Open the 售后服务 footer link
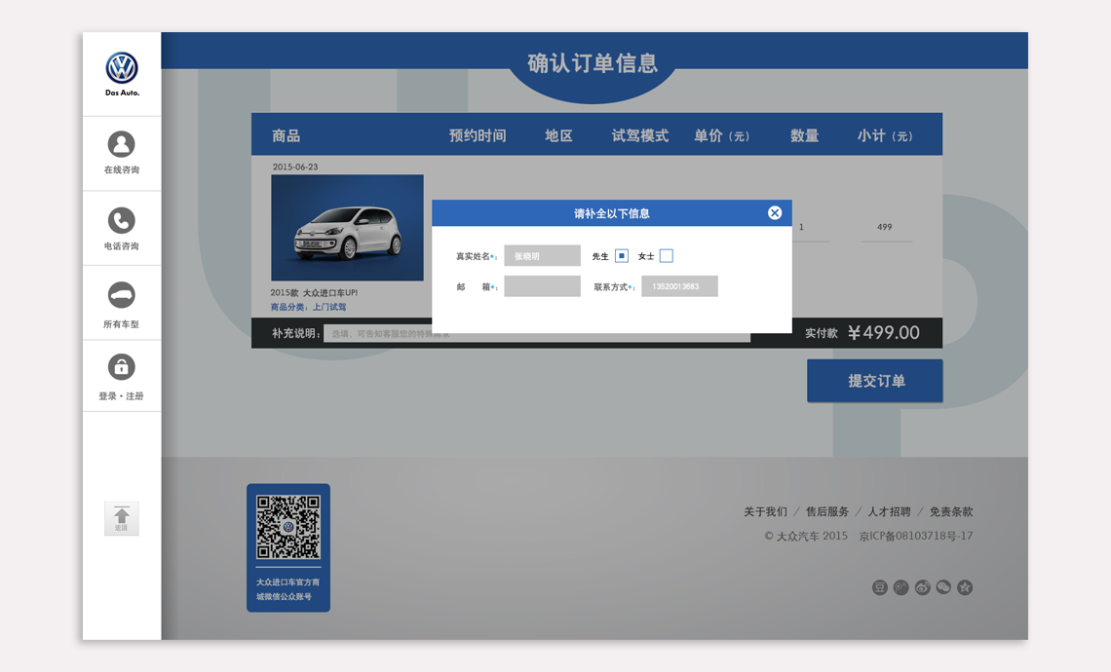The width and height of the screenshot is (1111, 672). click(x=827, y=511)
